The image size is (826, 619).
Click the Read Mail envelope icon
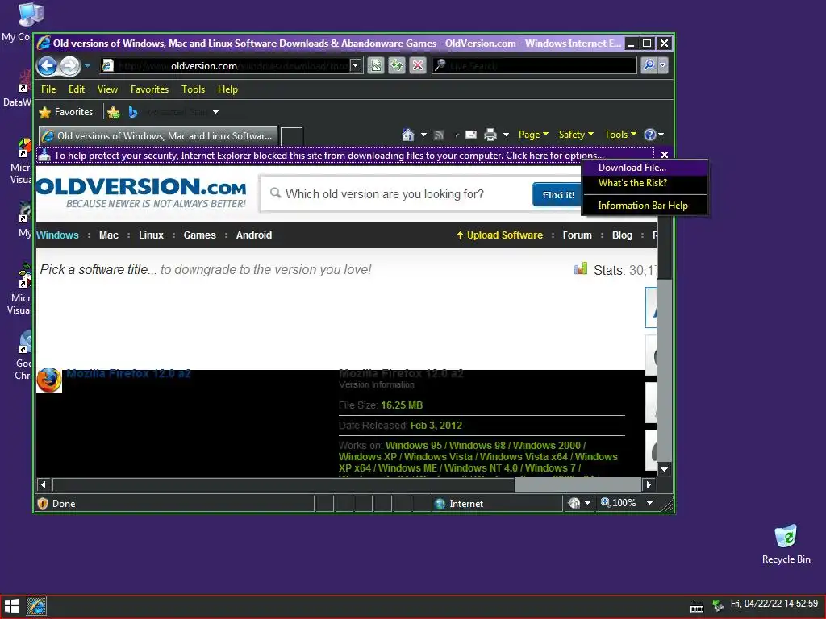click(x=471, y=135)
